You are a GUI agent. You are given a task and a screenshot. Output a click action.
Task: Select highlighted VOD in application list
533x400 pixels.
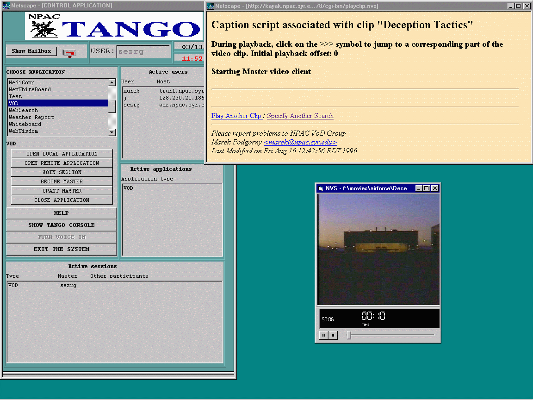(58, 103)
